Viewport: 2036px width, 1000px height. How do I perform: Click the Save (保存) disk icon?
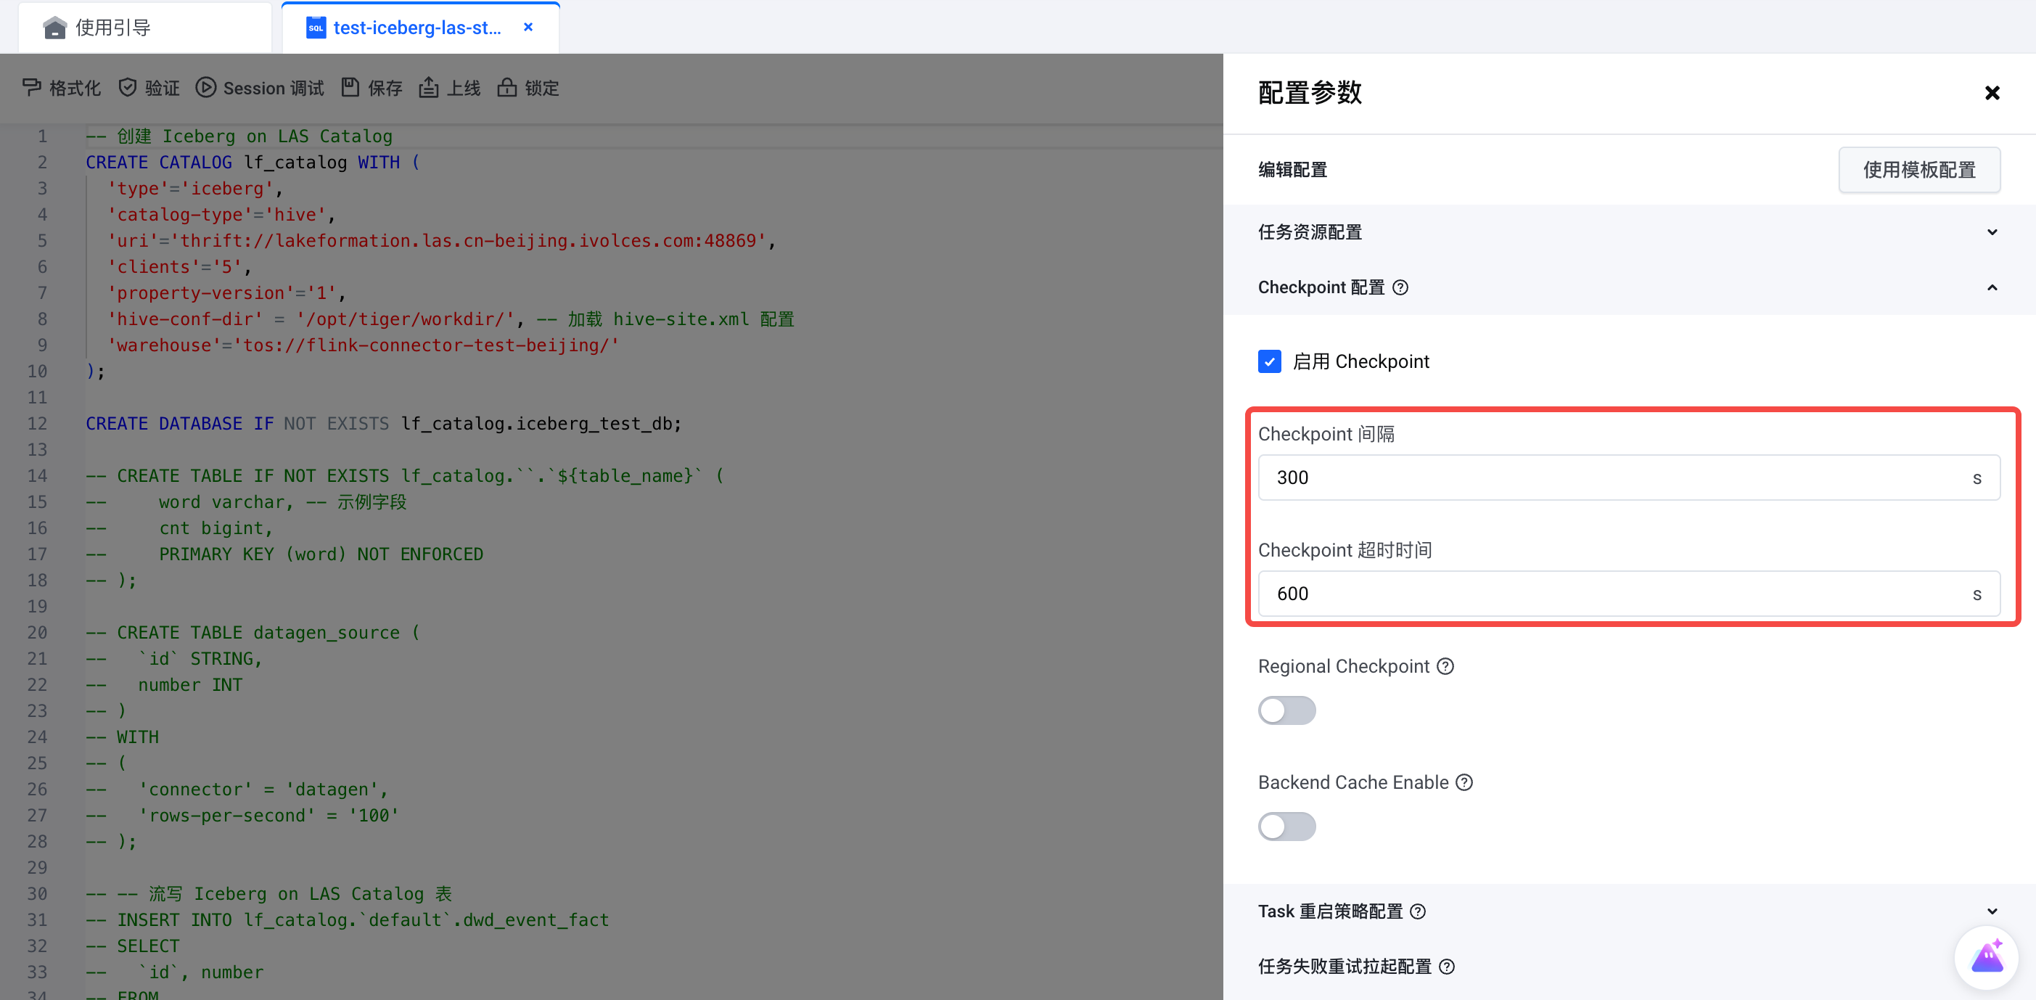coord(350,88)
